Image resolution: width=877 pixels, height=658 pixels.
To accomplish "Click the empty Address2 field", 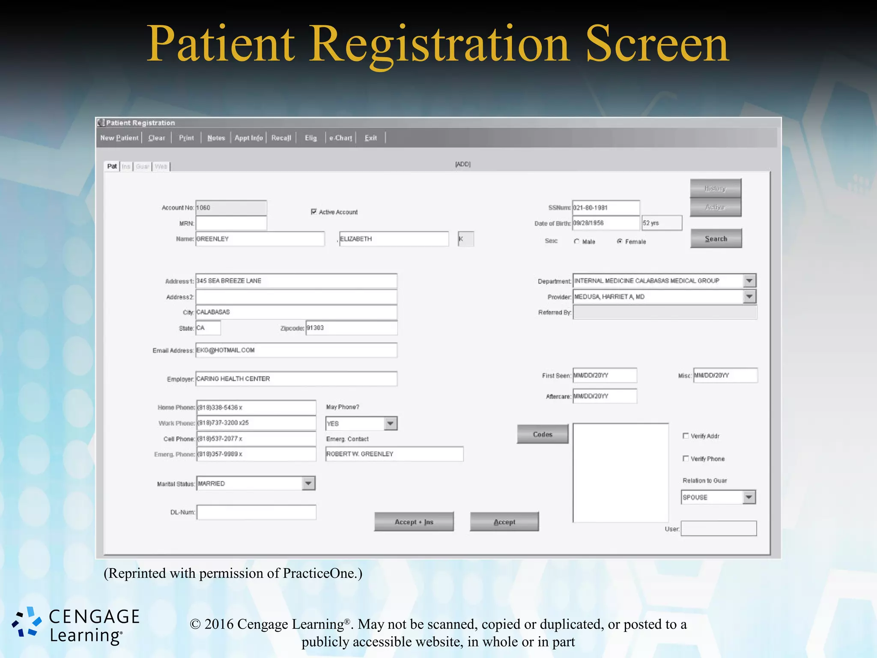I will [x=296, y=297].
